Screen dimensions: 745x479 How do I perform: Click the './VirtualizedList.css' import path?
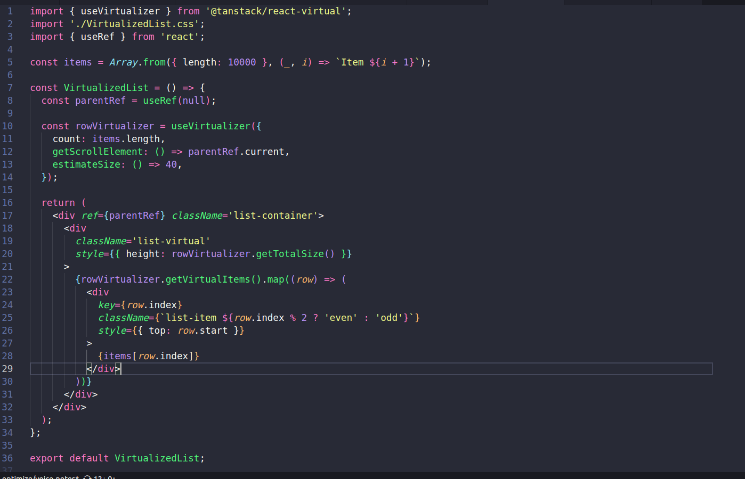pyautogui.click(x=134, y=24)
